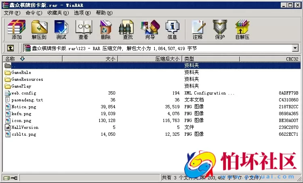Click the key/lock icon in status bar
The image size is (303, 183).
click(14, 178)
